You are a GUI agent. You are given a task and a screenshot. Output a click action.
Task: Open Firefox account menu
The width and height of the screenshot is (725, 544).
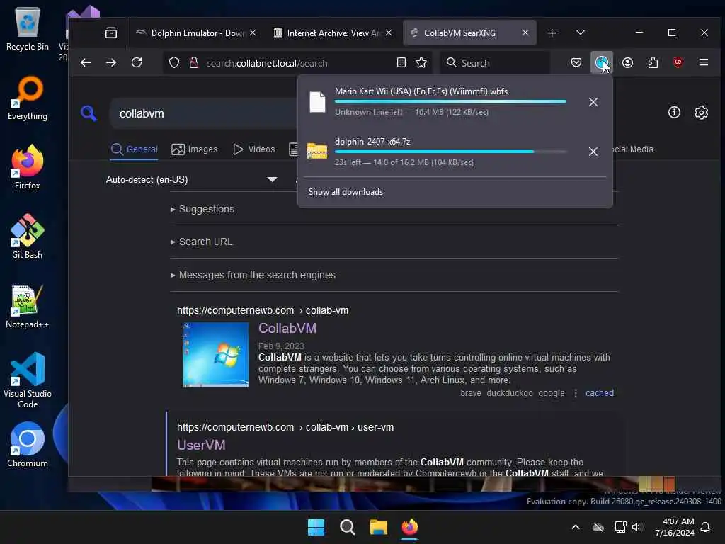(x=627, y=62)
